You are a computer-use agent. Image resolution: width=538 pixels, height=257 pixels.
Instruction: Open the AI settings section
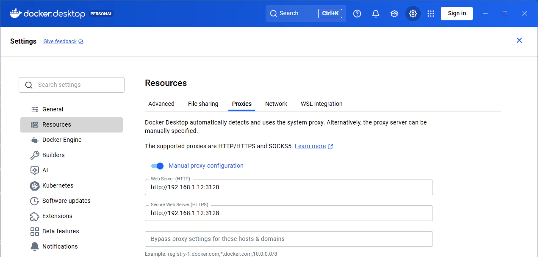pyautogui.click(x=72, y=170)
